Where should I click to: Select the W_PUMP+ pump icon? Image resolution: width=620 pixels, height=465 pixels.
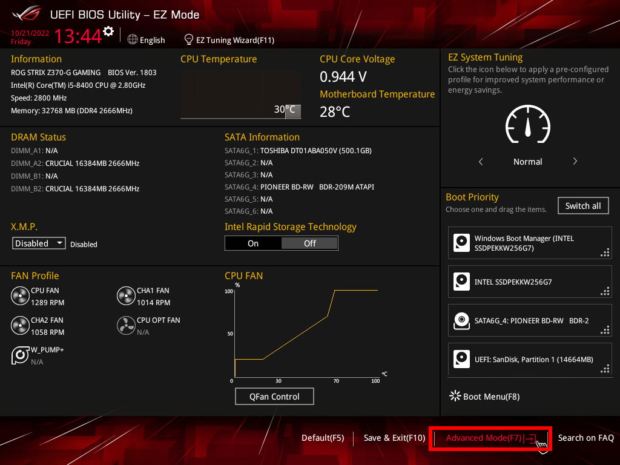(x=20, y=355)
